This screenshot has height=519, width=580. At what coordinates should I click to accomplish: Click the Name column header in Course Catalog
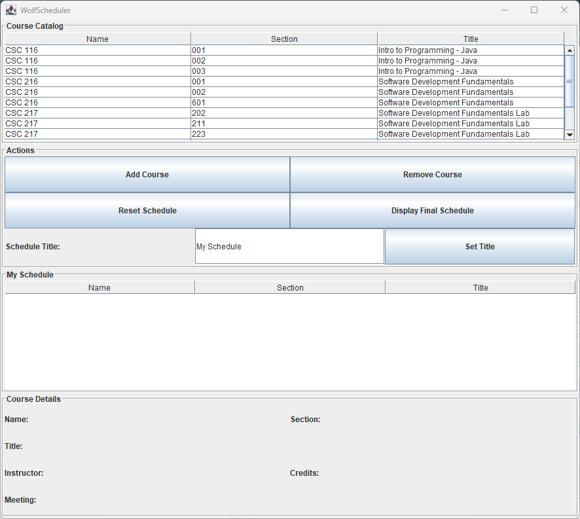click(97, 39)
